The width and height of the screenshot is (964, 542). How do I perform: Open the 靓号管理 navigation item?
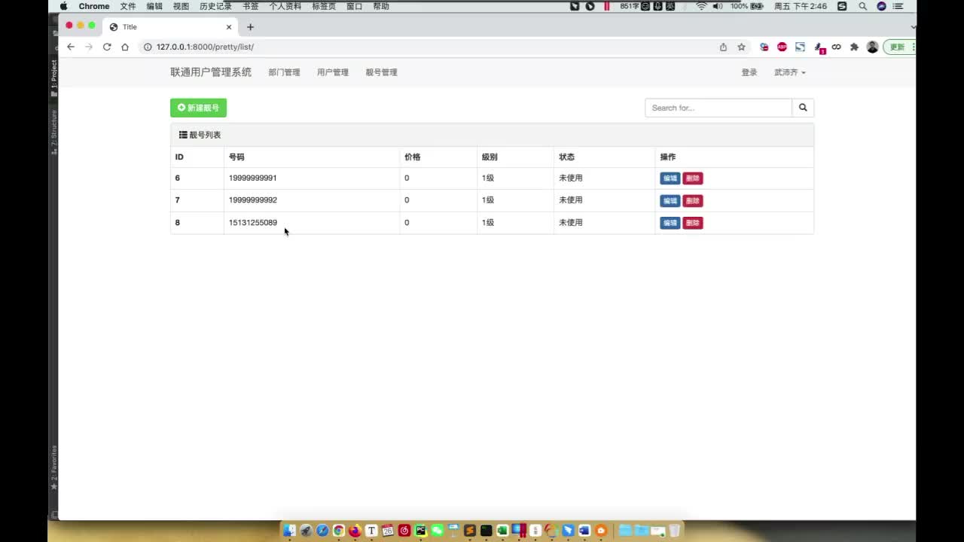tap(381, 72)
